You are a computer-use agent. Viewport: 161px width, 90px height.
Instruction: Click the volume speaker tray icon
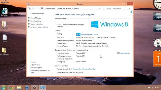pos(158,87)
